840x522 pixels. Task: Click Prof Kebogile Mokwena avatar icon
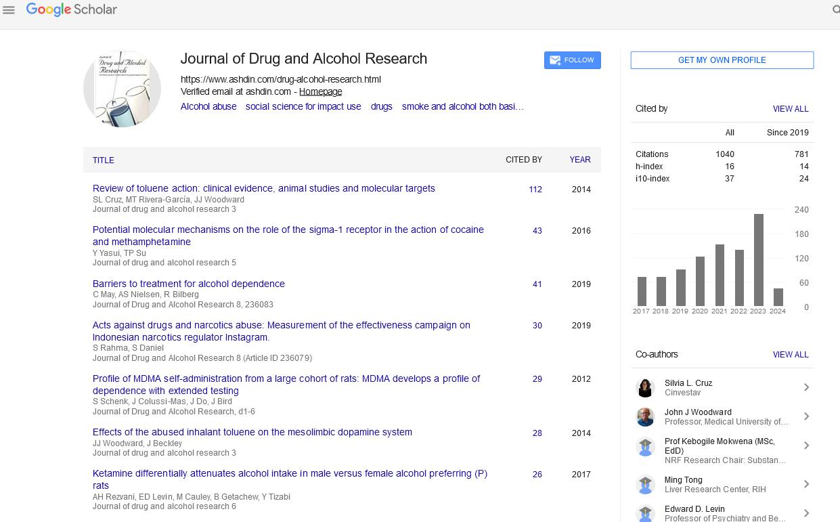645,447
